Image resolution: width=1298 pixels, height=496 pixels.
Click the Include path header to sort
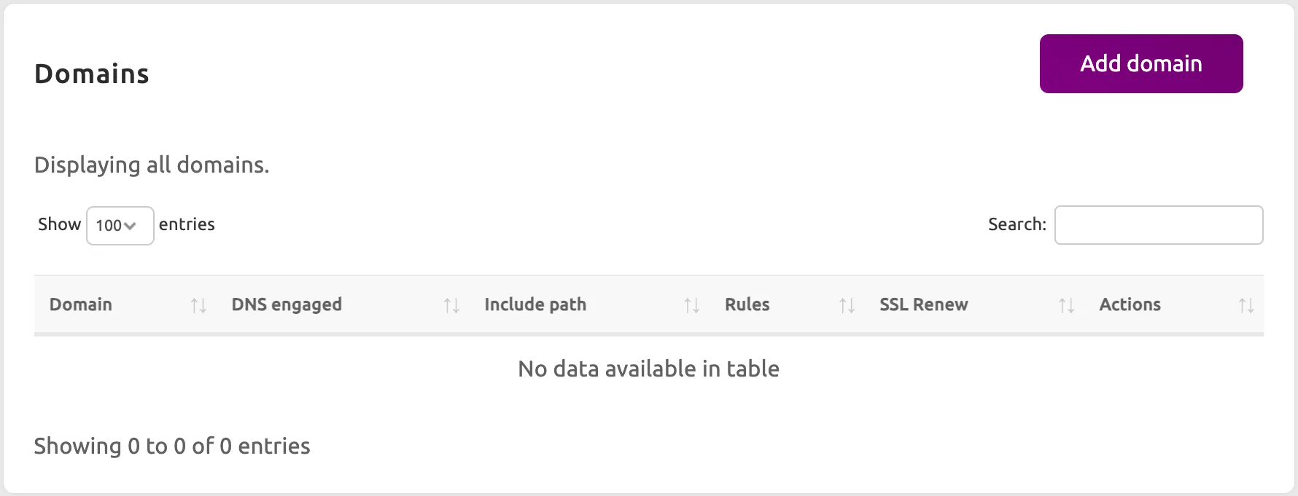pyautogui.click(x=535, y=304)
